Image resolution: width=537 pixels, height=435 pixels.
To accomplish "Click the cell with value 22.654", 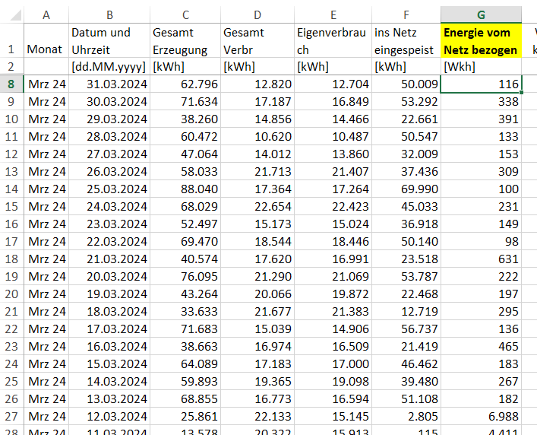I will pyautogui.click(x=257, y=206).
